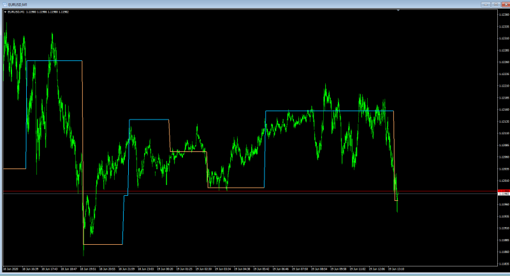Click the 1.12360 price scale label
510x276 pixels.
coord(504,15)
